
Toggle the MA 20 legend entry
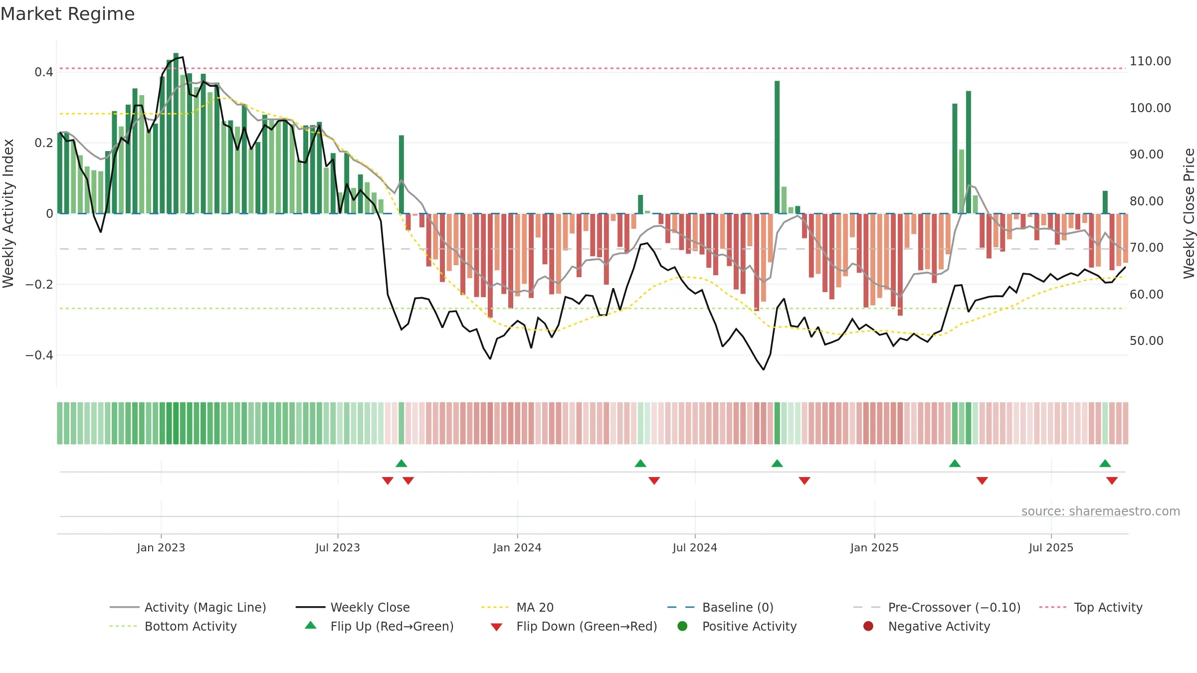pyautogui.click(x=517, y=607)
